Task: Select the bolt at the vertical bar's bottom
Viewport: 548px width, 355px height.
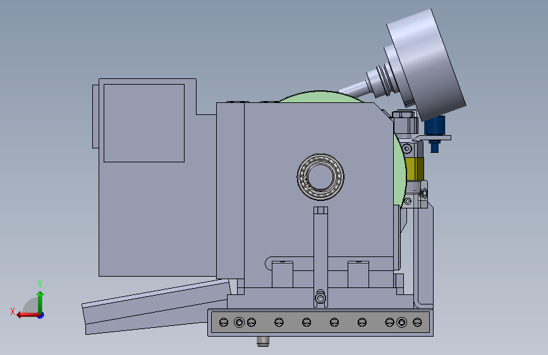Action: (x=320, y=298)
